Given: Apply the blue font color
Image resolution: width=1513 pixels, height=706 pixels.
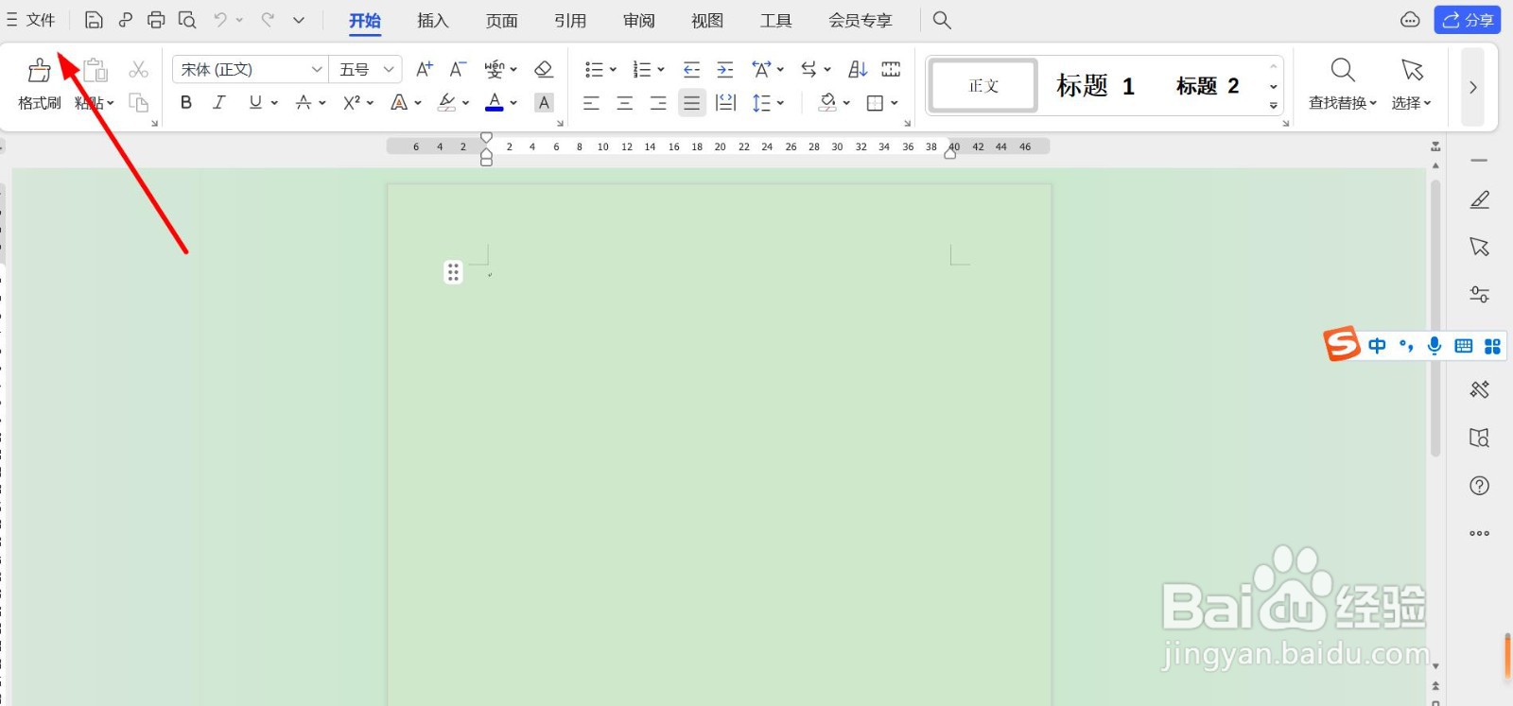Looking at the screenshot, I should click(494, 102).
